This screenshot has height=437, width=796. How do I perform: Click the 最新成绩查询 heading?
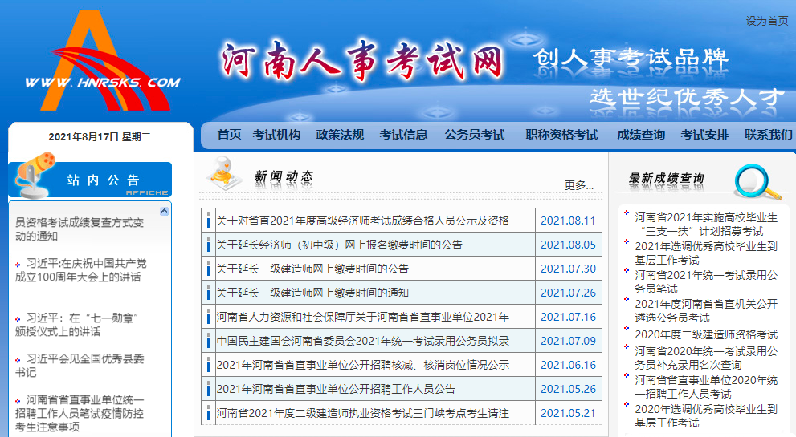[x=667, y=179]
